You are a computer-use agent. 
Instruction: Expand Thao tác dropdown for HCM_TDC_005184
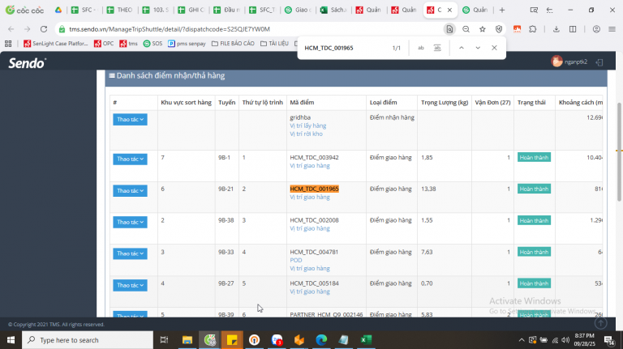click(130, 285)
